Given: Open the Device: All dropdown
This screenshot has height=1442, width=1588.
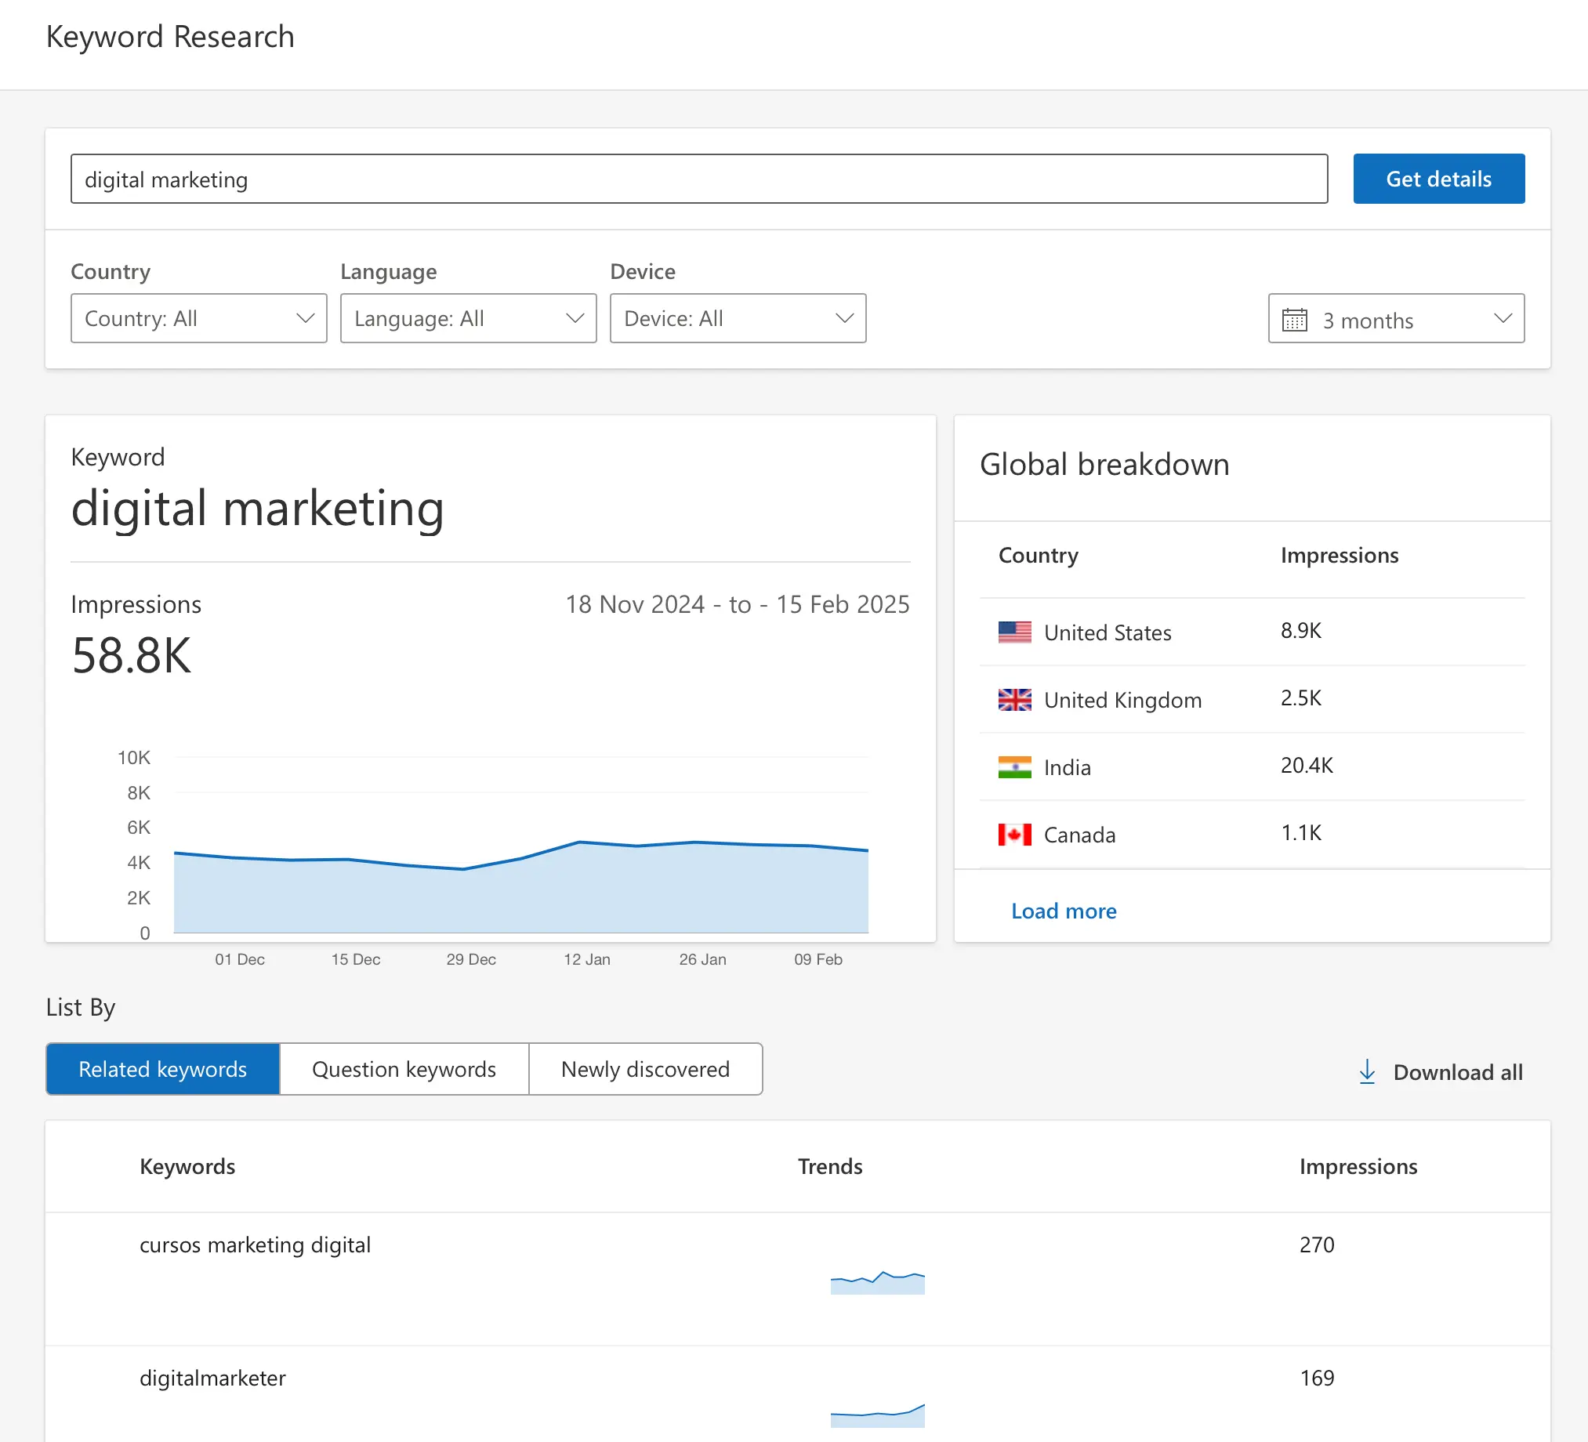Looking at the screenshot, I should click(x=738, y=318).
